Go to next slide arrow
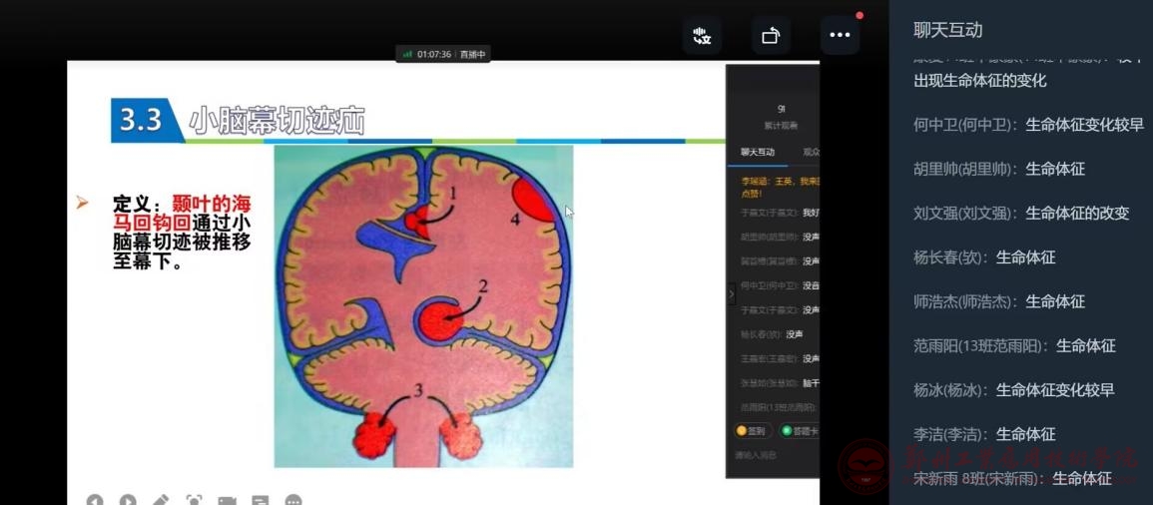Image resolution: width=1153 pixels, height=505 pixels. pos(128,500)
